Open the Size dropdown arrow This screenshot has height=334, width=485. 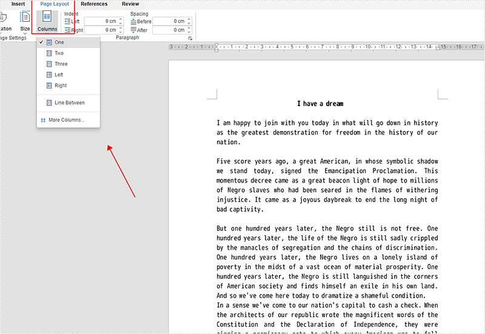(25, 33)
